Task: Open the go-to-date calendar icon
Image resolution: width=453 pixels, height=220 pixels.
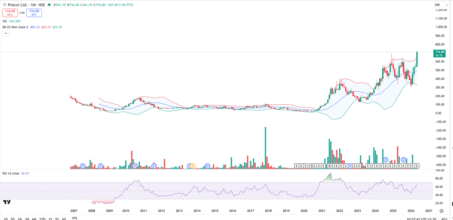Action: (x=74, y=219)
